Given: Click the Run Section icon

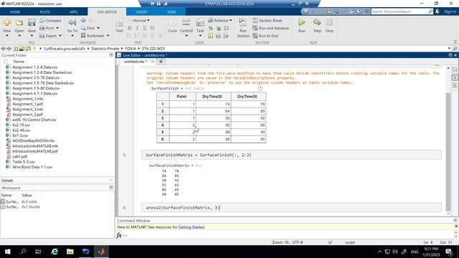Looking at the screenshot, I should (x=242, y=23).
